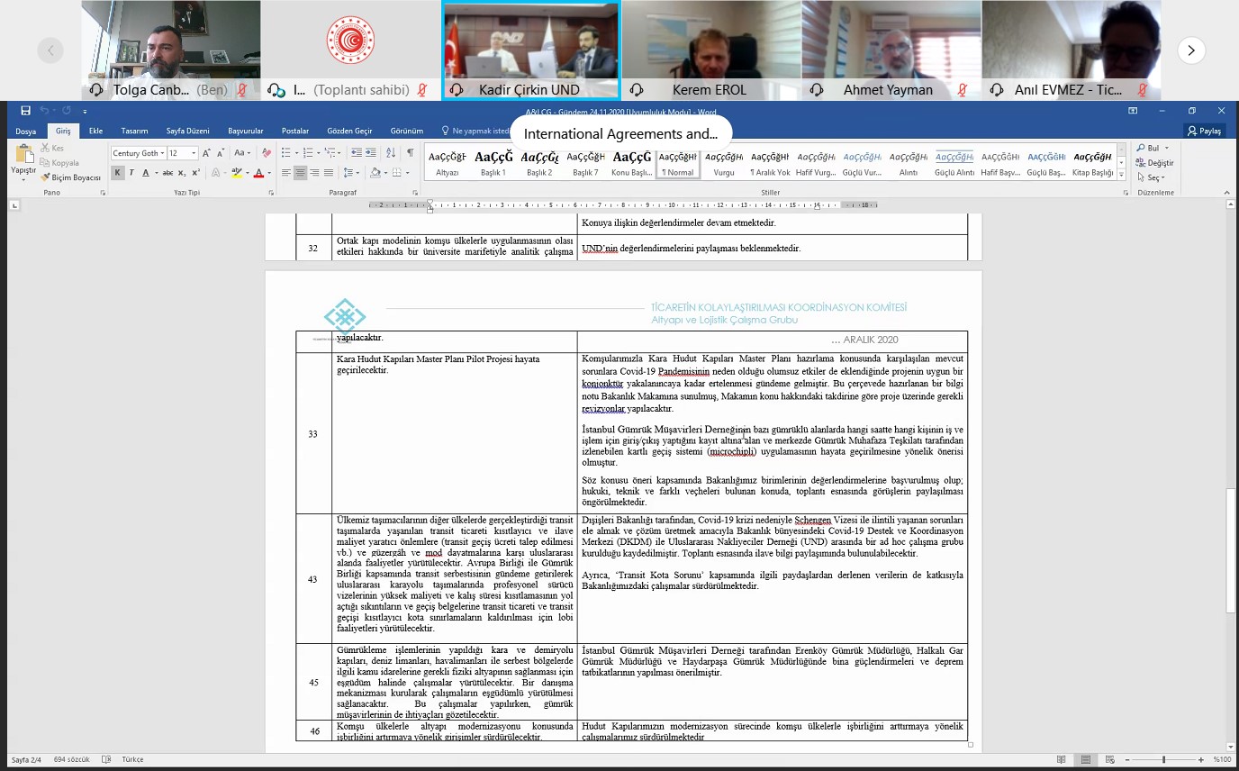Switch to Gözden Geçir ribbon tab
Viewport: 1239px width, 771px height.
(349, 132)
